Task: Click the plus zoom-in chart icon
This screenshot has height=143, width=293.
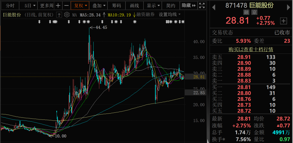Action: [58, 6]
